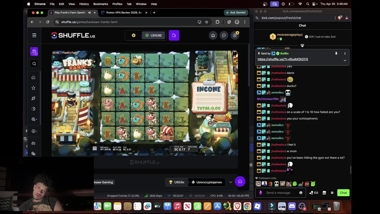Open Discord from the Dock

(292, 206)
